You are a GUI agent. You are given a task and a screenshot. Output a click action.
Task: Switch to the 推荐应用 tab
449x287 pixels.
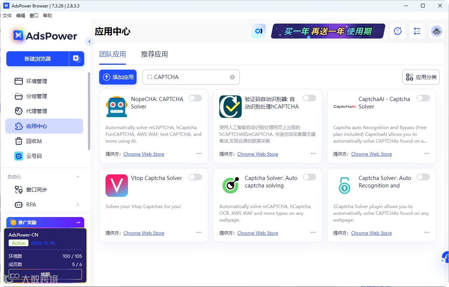point(155,54)
